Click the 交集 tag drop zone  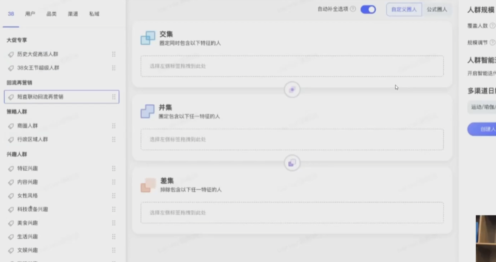click(292, 66)
